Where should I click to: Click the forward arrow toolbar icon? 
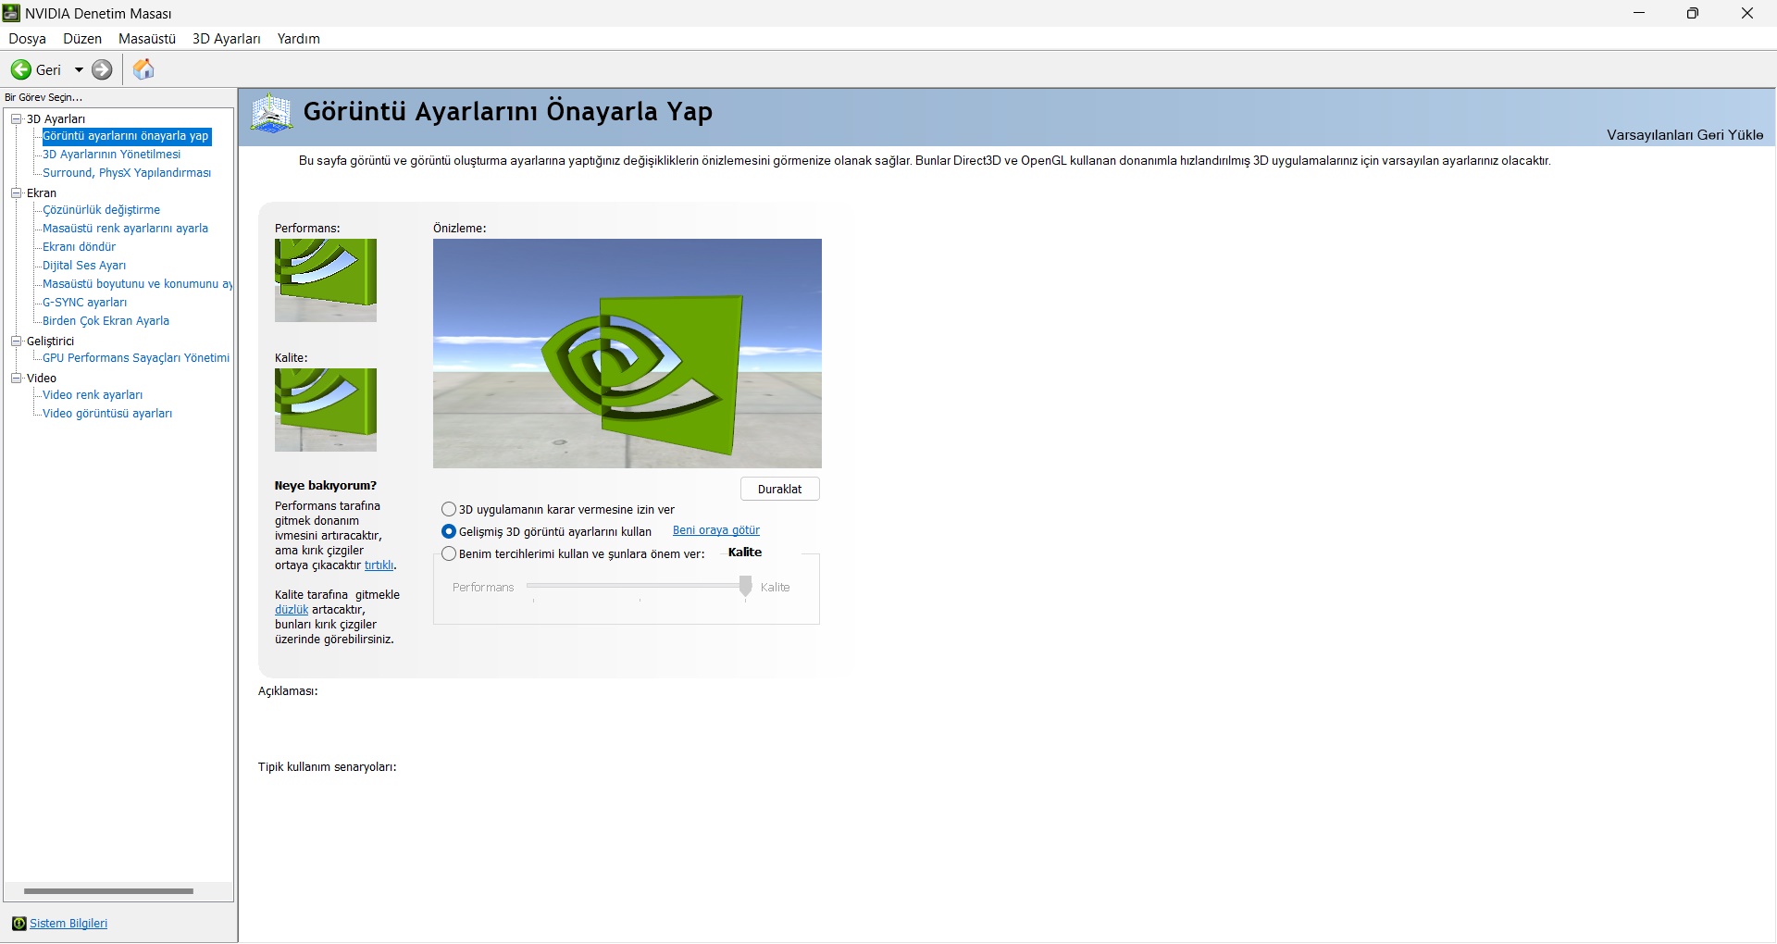(102, 69)
